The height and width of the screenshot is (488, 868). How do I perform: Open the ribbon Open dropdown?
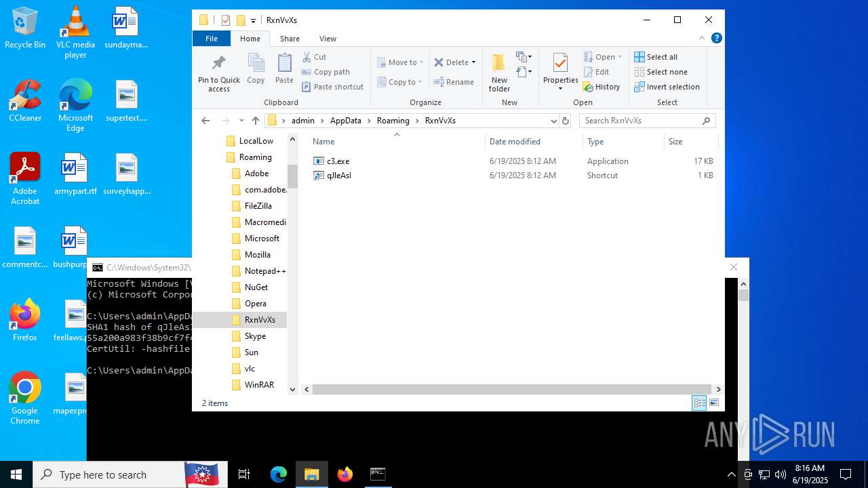(x=620, y=57)
